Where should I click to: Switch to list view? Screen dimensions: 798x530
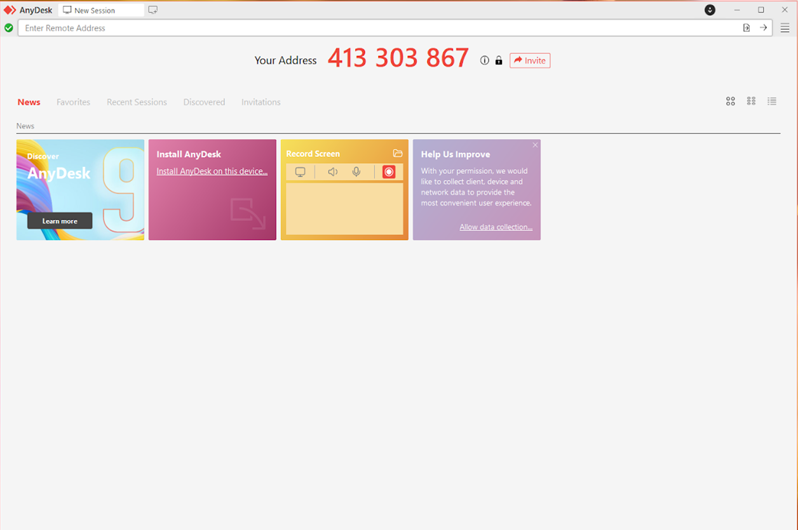(772, 101)
